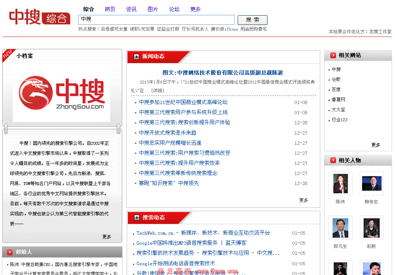Open 搜索引擎的技术发展趋势 link
This screenshot has width=395, height=275.
pyautogui.click(x=208, y=253)
